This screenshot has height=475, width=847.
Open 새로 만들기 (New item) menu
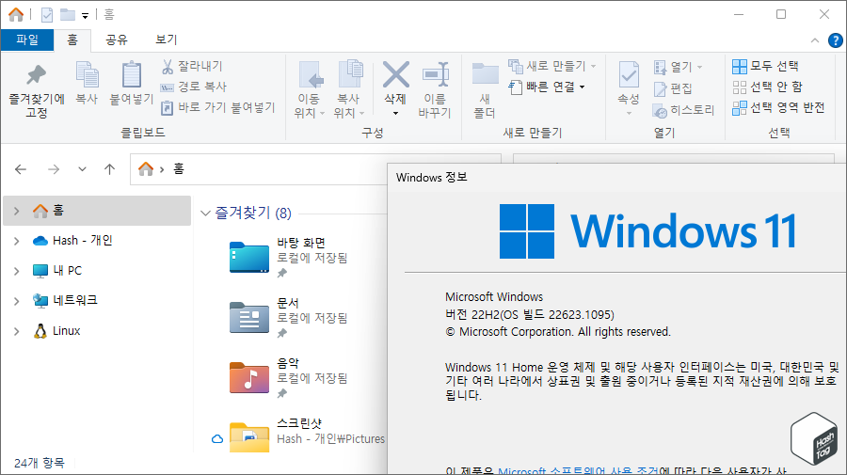552,67
